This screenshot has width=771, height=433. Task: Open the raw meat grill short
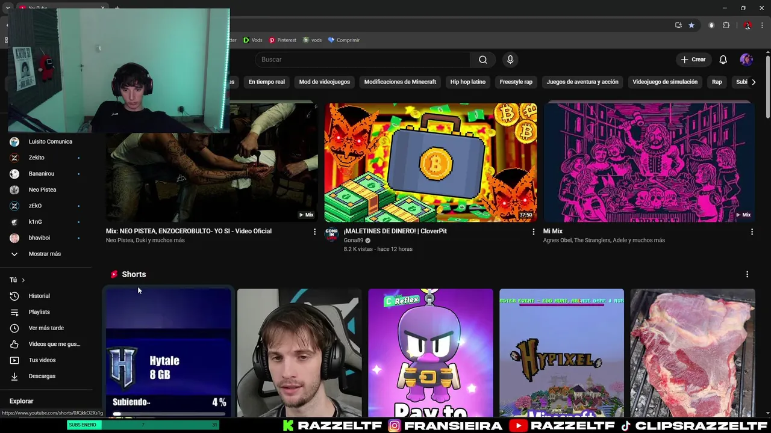click(693, 352)
